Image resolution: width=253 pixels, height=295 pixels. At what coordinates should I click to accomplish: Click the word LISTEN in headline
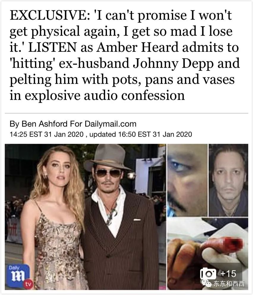[x=52, y=47]
